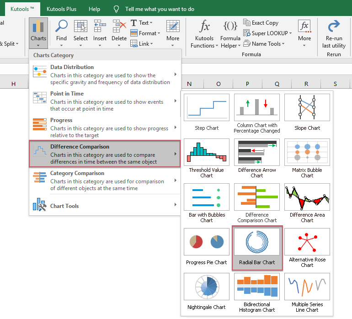Open the Select tool menu

coord(80,33)
